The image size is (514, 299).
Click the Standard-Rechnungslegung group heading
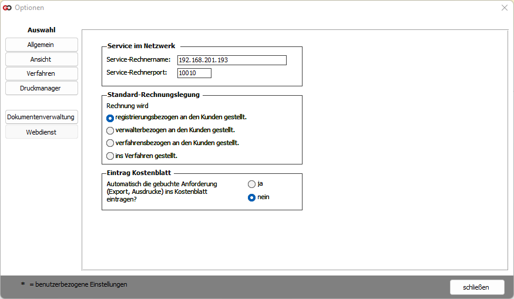[x=153, y=95]
